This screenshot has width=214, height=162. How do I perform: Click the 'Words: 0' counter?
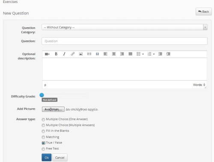199,85
